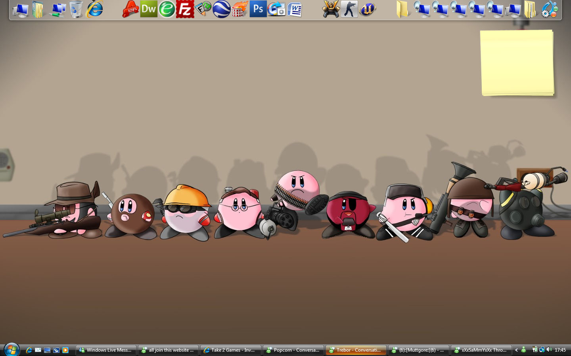
Task: Open the mail envelope Quick Launch icon
Action: click(x=38, y=350)
